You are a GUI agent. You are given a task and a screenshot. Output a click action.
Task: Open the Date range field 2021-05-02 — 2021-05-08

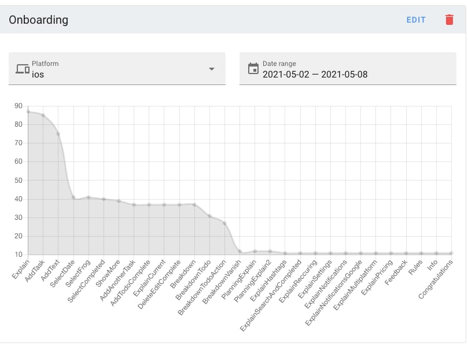click(x=348, y=69)
